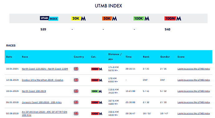Click login link for North Coast 100 2019 score
This screenshot has width=215, height=118.
click(x=193, y=91)
